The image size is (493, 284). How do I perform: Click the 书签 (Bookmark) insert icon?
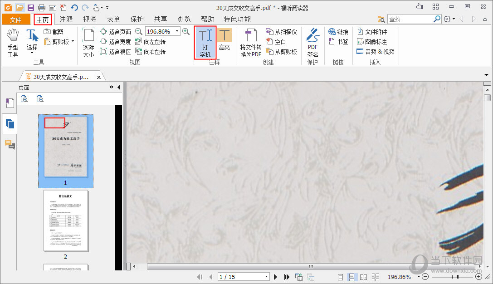[x=337, y=41]
